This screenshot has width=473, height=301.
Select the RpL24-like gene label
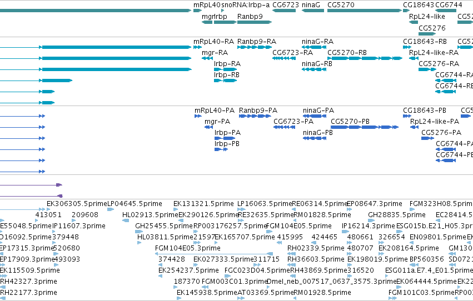(x=427, y=16)
